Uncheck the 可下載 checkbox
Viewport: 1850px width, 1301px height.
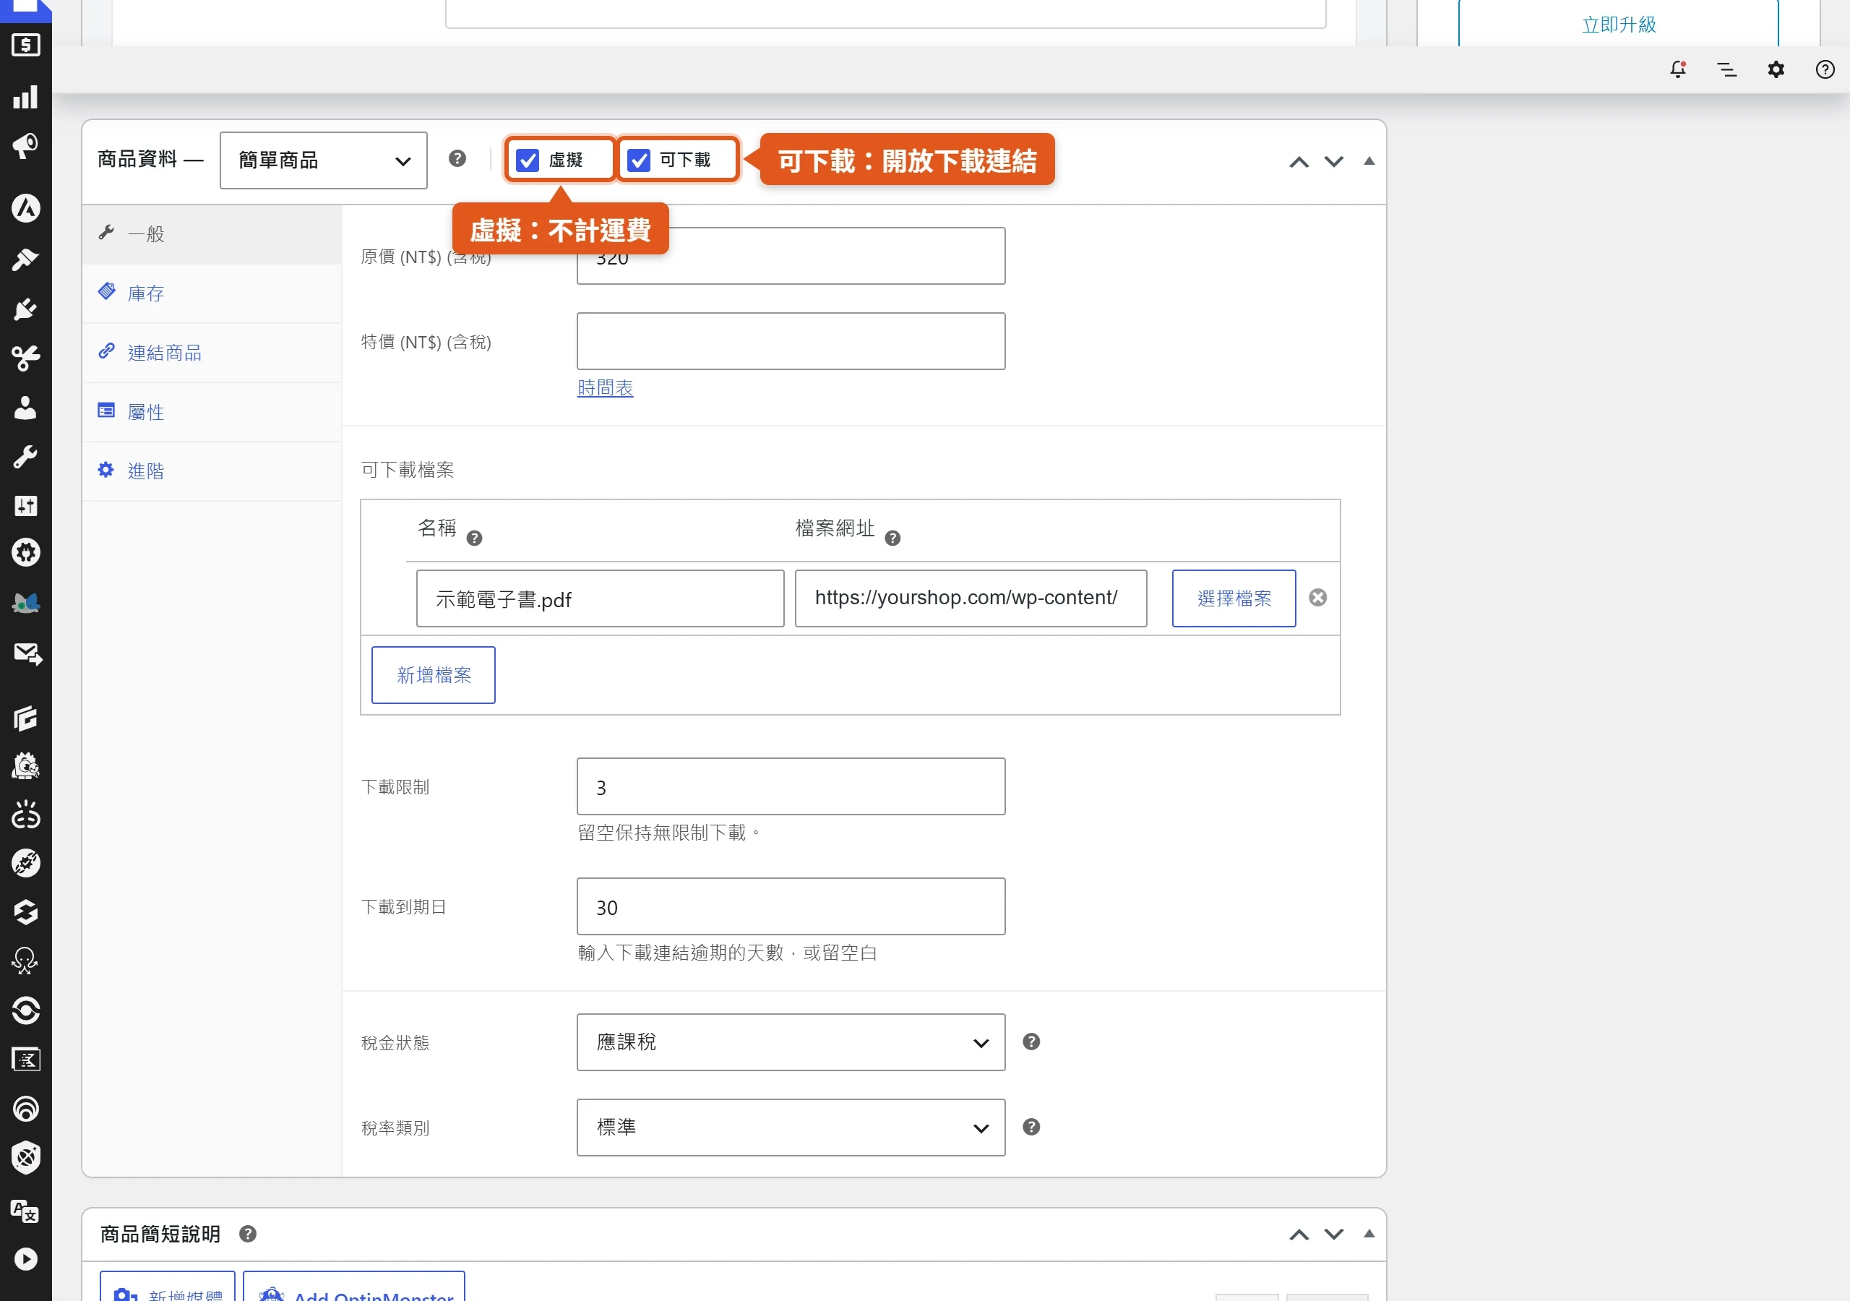pyautogui.click(x=639, y=160)
